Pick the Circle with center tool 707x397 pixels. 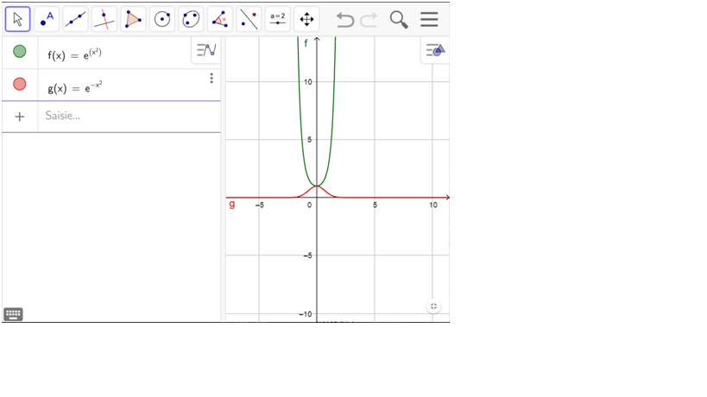162,19
